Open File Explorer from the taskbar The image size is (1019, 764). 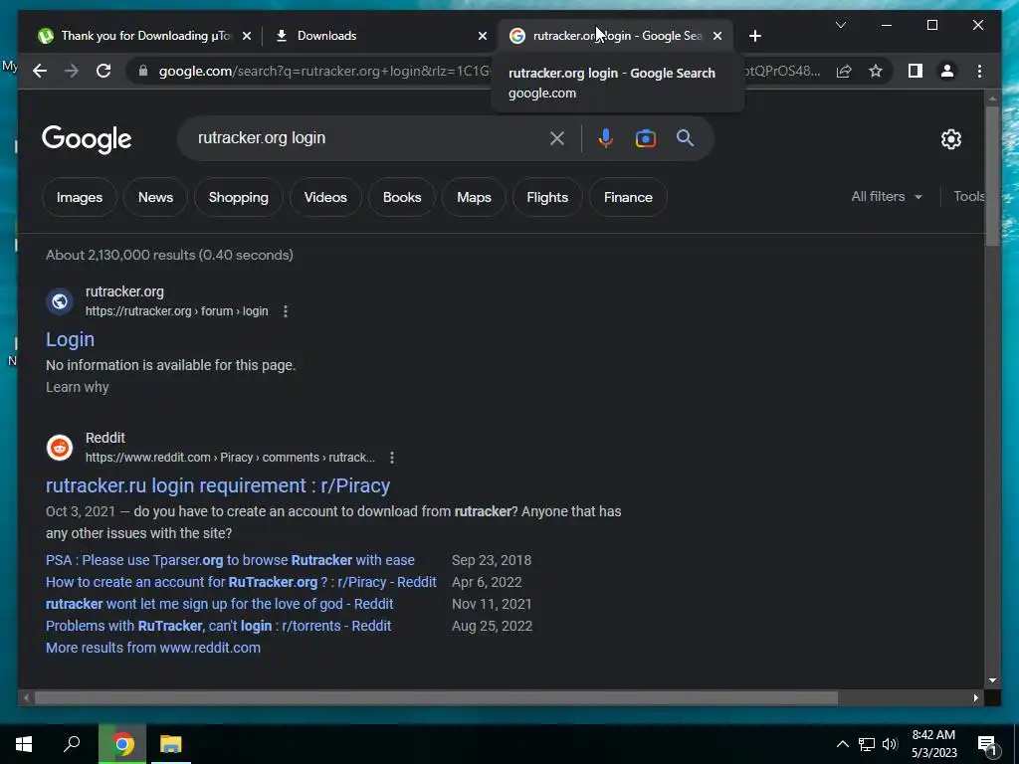click(171, 744)
